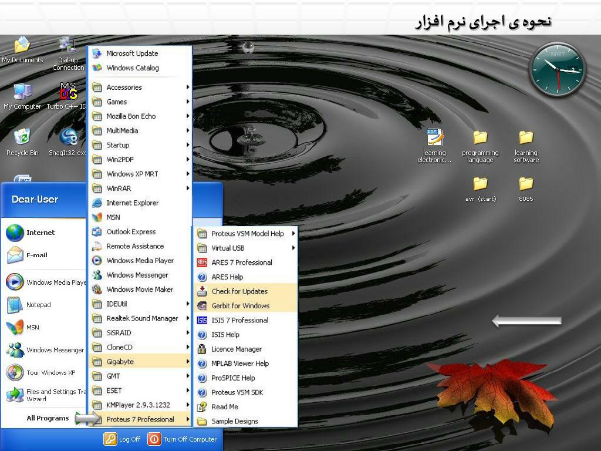Click the All Programs button
The image size is (601, 451).
point(48,418)
